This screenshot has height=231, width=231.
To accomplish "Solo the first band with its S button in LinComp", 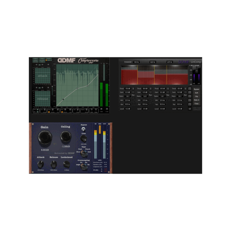I will 133,89.
